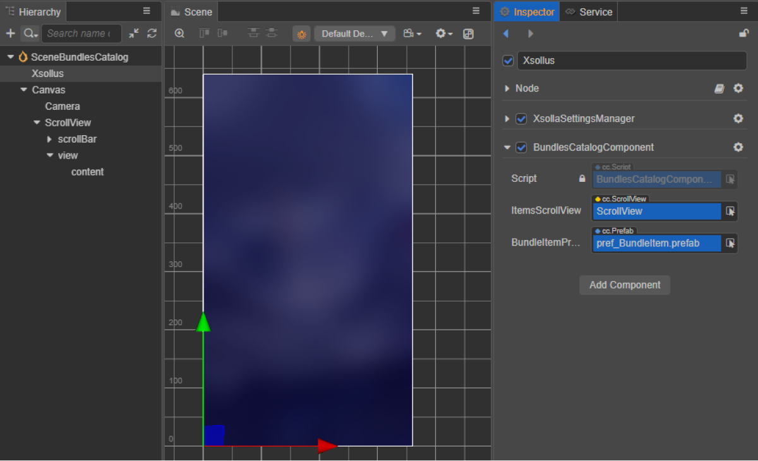Open the Scene panel hamburger menu

pos(476,11)
